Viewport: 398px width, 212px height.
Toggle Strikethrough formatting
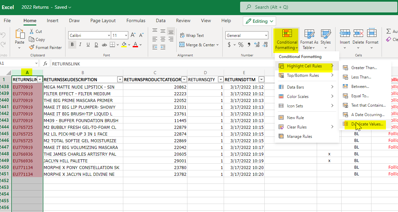pos(104,45)
